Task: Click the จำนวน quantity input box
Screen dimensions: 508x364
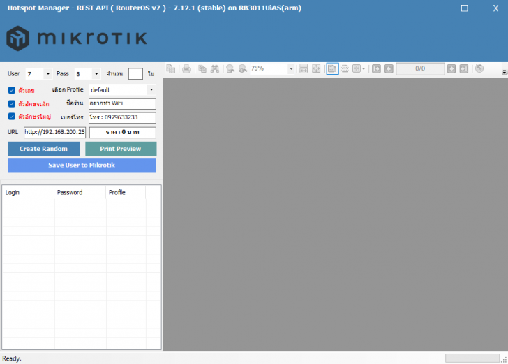Action: pos(135,73)
